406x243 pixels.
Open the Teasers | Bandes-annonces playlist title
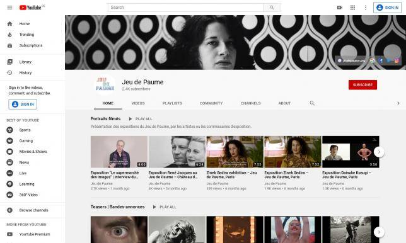(x=117, y=207)
